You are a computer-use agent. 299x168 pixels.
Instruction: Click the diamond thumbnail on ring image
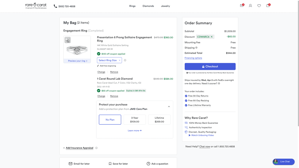(x=67, y=40)
